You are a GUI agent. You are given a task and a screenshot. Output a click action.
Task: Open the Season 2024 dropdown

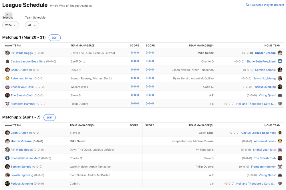point(11,25)
